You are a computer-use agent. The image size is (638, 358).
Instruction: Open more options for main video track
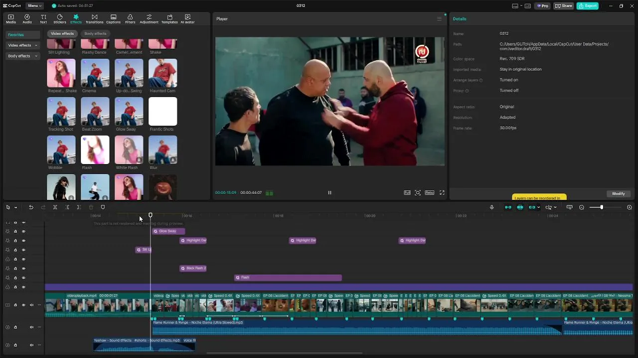[39, 305]
